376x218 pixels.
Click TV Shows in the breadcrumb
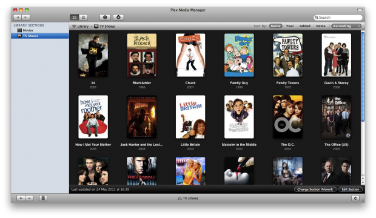coord(107,27)
